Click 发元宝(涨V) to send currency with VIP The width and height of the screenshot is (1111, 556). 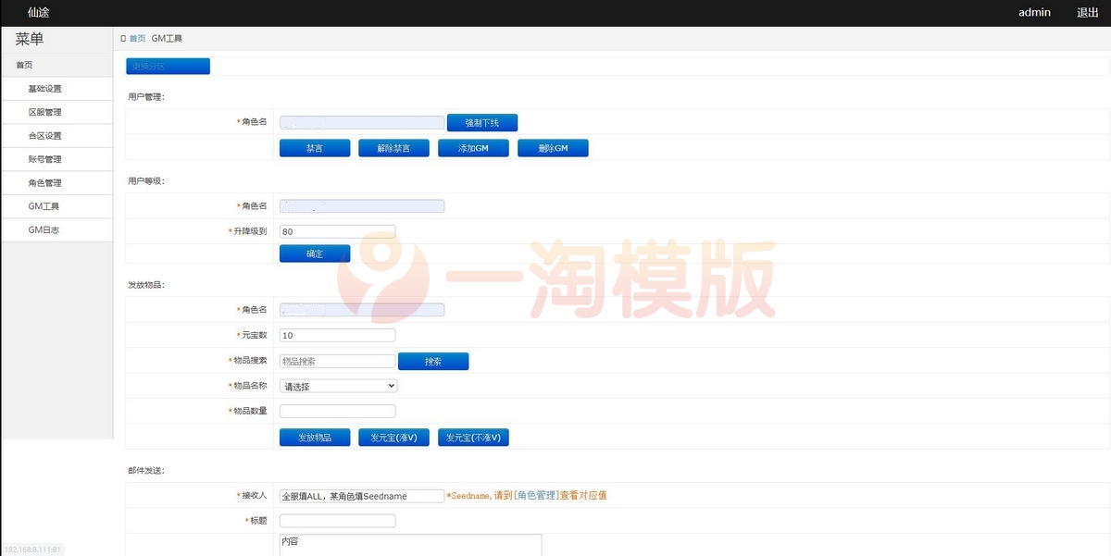click(393, 437)
